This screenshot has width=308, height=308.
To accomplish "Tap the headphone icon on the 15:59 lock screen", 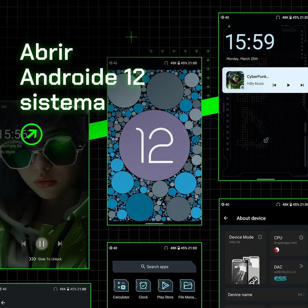I will 278,17.
